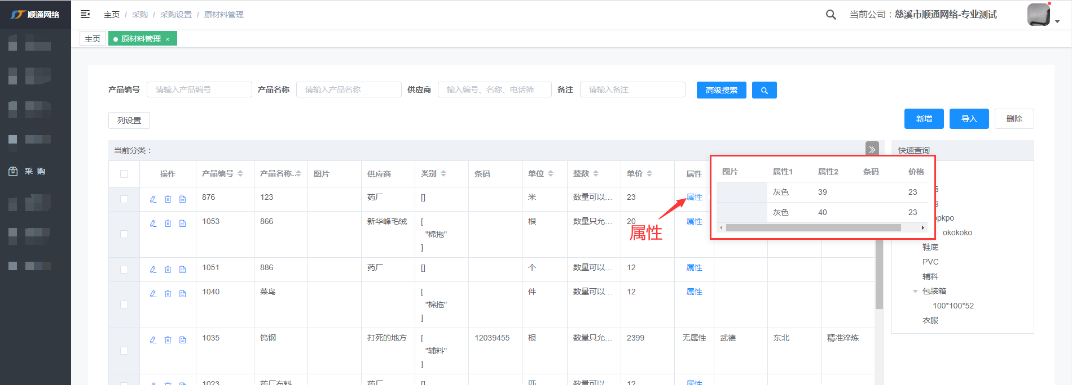Open 采 购 sidebar menu item

coord(35,171)
